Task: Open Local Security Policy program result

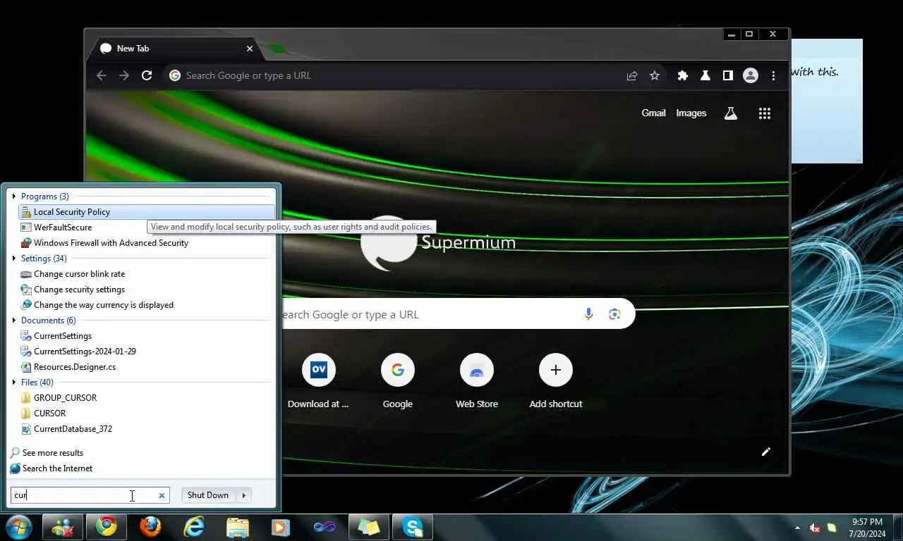Action: [147, 212]
